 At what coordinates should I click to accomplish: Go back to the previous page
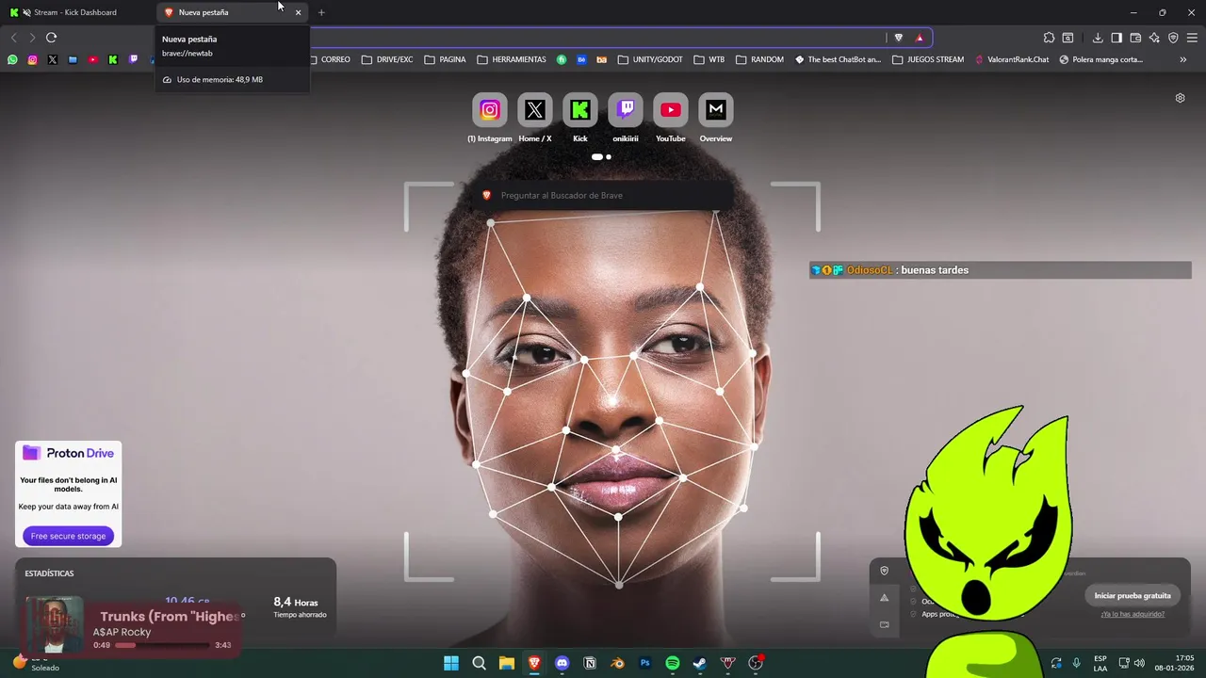point(13,38)
